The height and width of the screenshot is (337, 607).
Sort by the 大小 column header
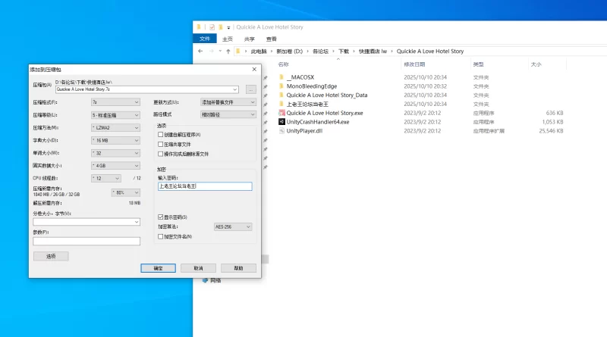536,64
